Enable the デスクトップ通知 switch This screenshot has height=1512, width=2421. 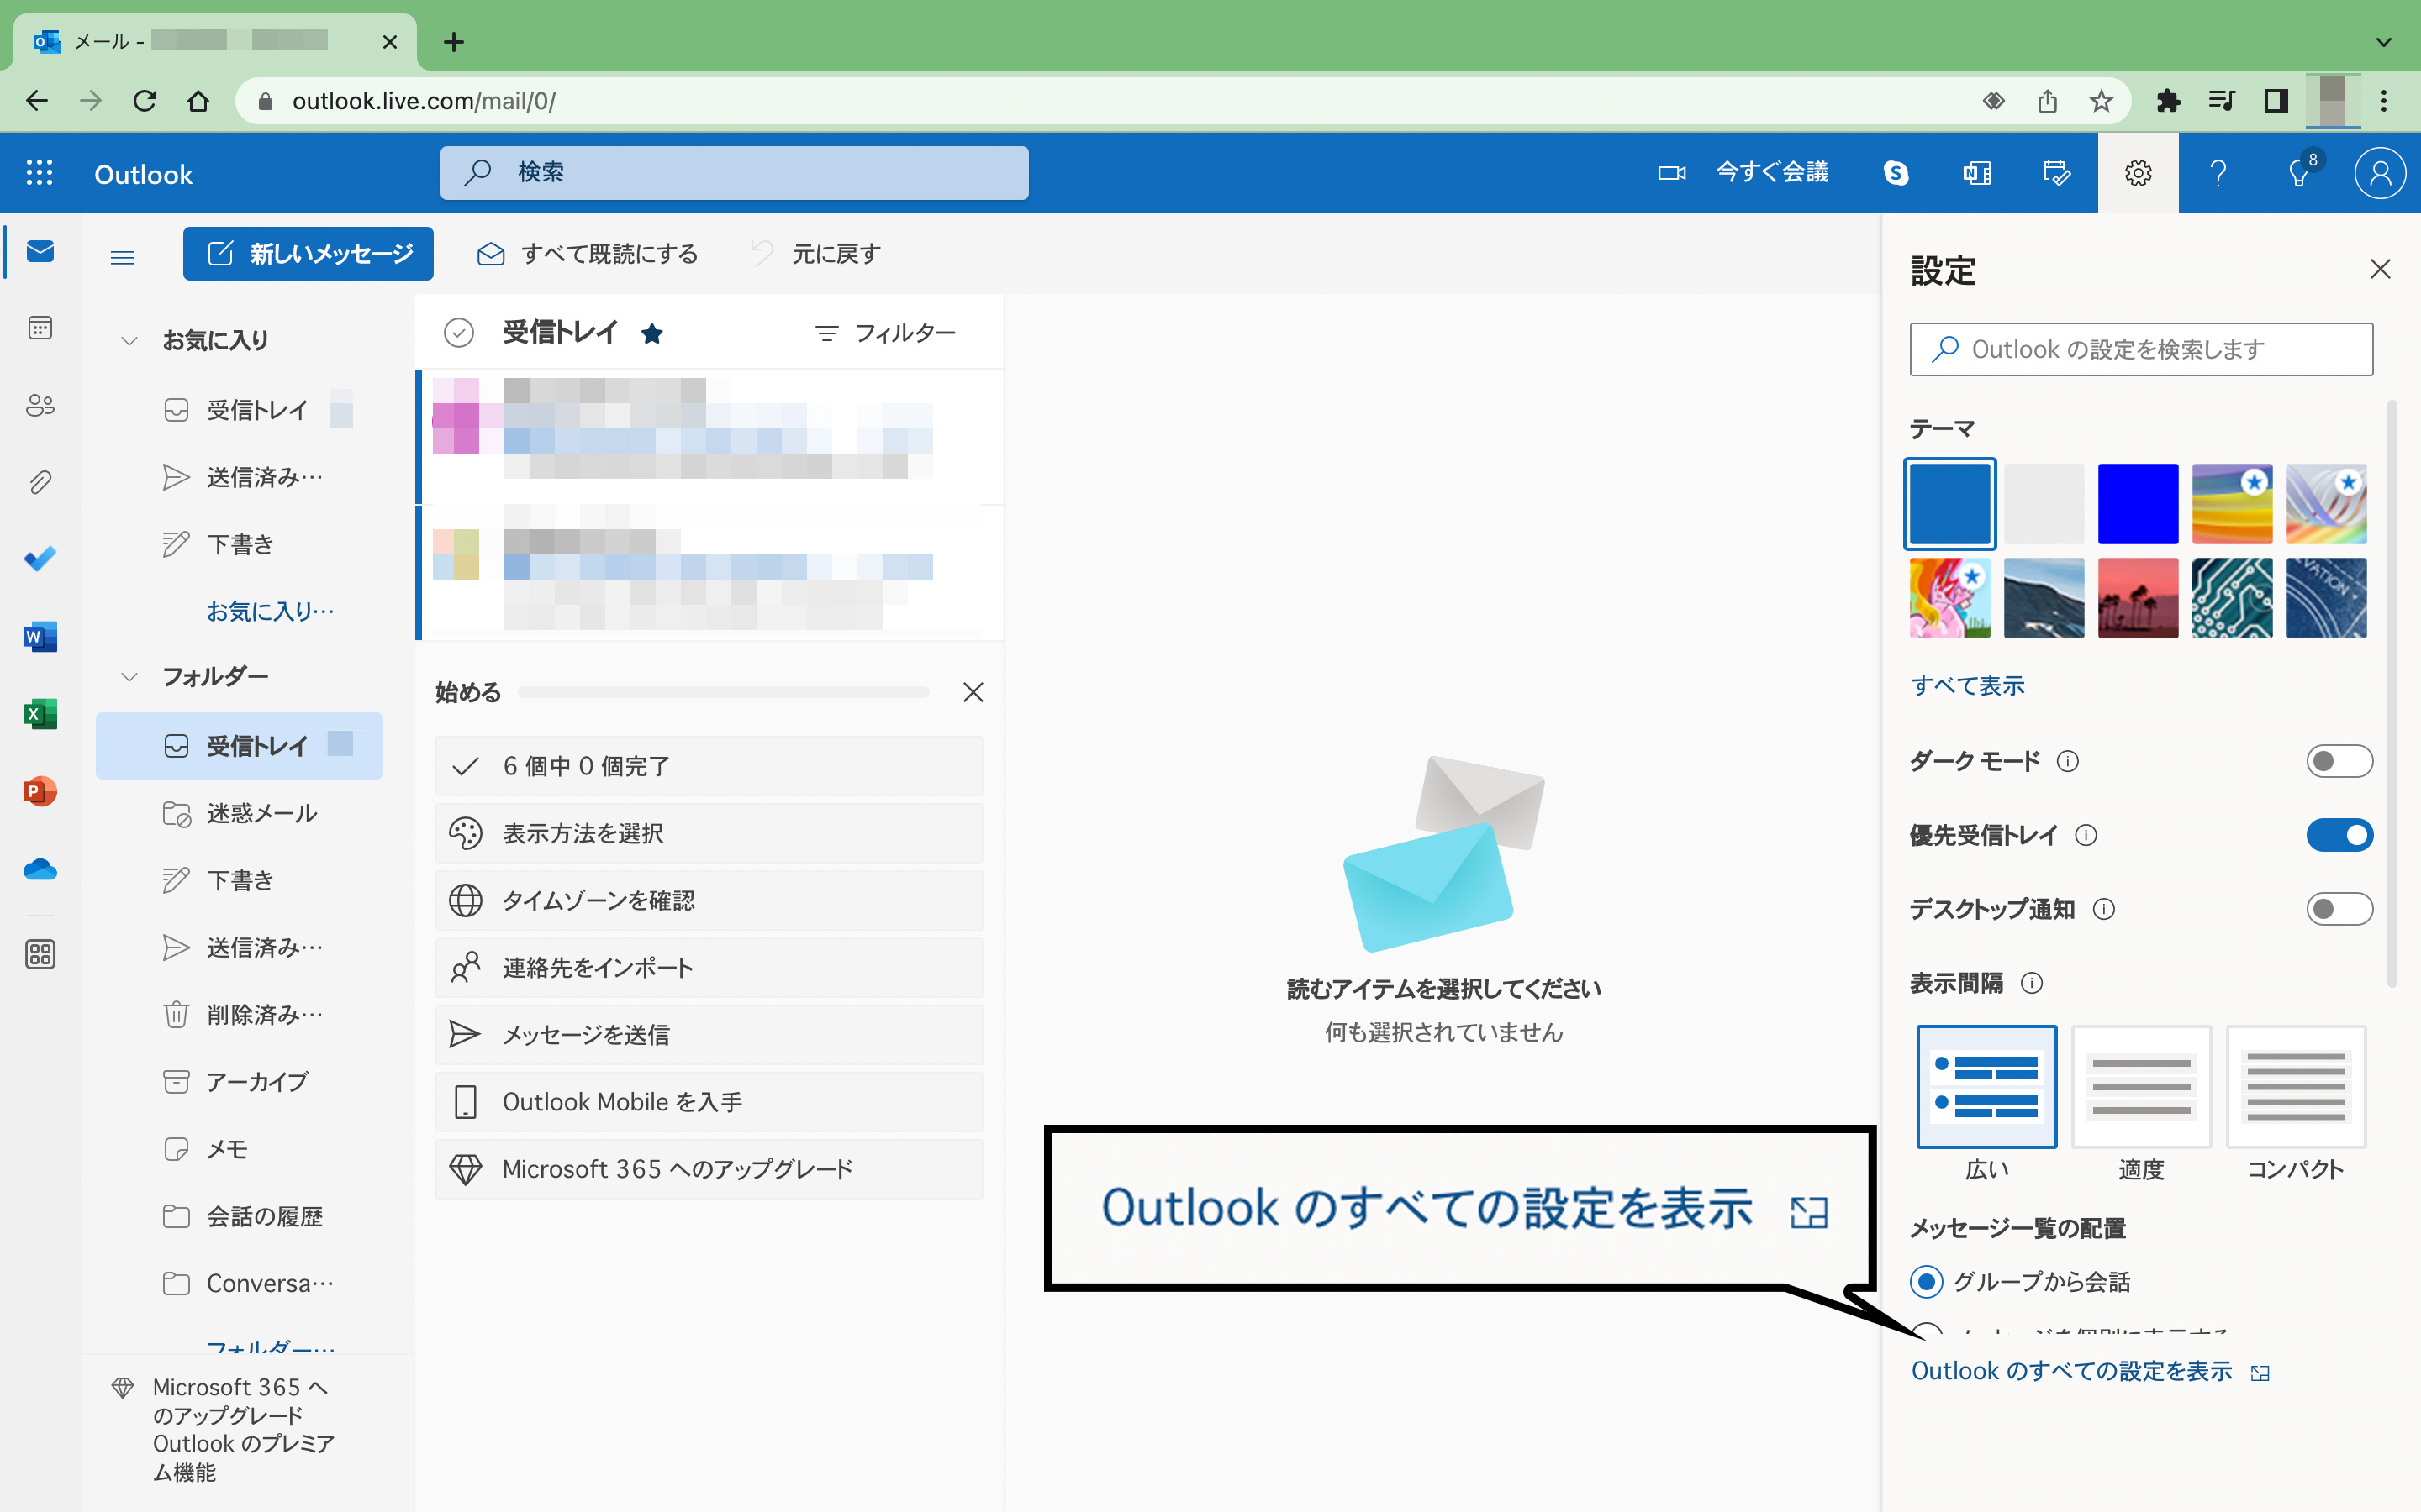2339,909
